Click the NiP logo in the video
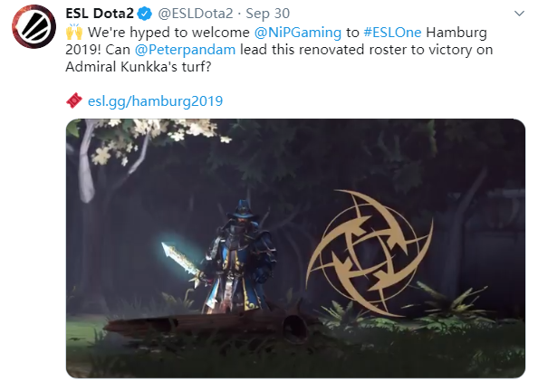538x391 pixels. tap(370, 253)
